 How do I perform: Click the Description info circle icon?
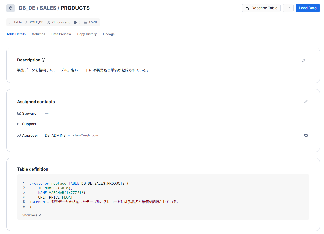44,60
